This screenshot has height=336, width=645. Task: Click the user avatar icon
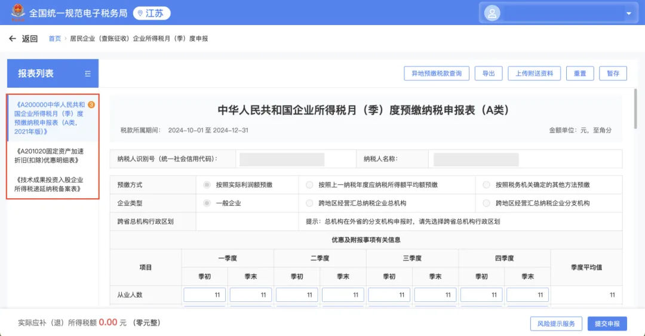(x=492, y=13)
